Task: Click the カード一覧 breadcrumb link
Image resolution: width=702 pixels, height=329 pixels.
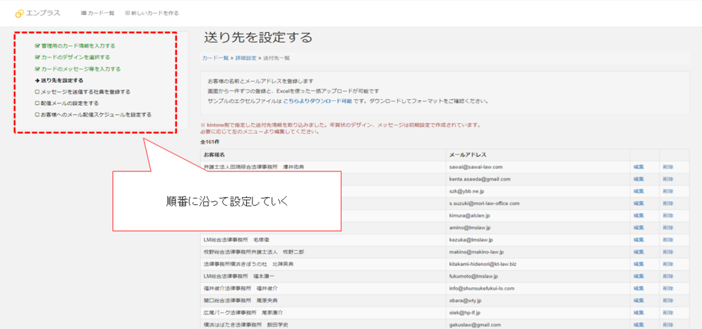Action: [215, 58]
